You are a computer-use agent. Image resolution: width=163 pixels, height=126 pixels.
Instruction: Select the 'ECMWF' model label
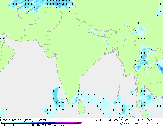click(x=41, y=120)
